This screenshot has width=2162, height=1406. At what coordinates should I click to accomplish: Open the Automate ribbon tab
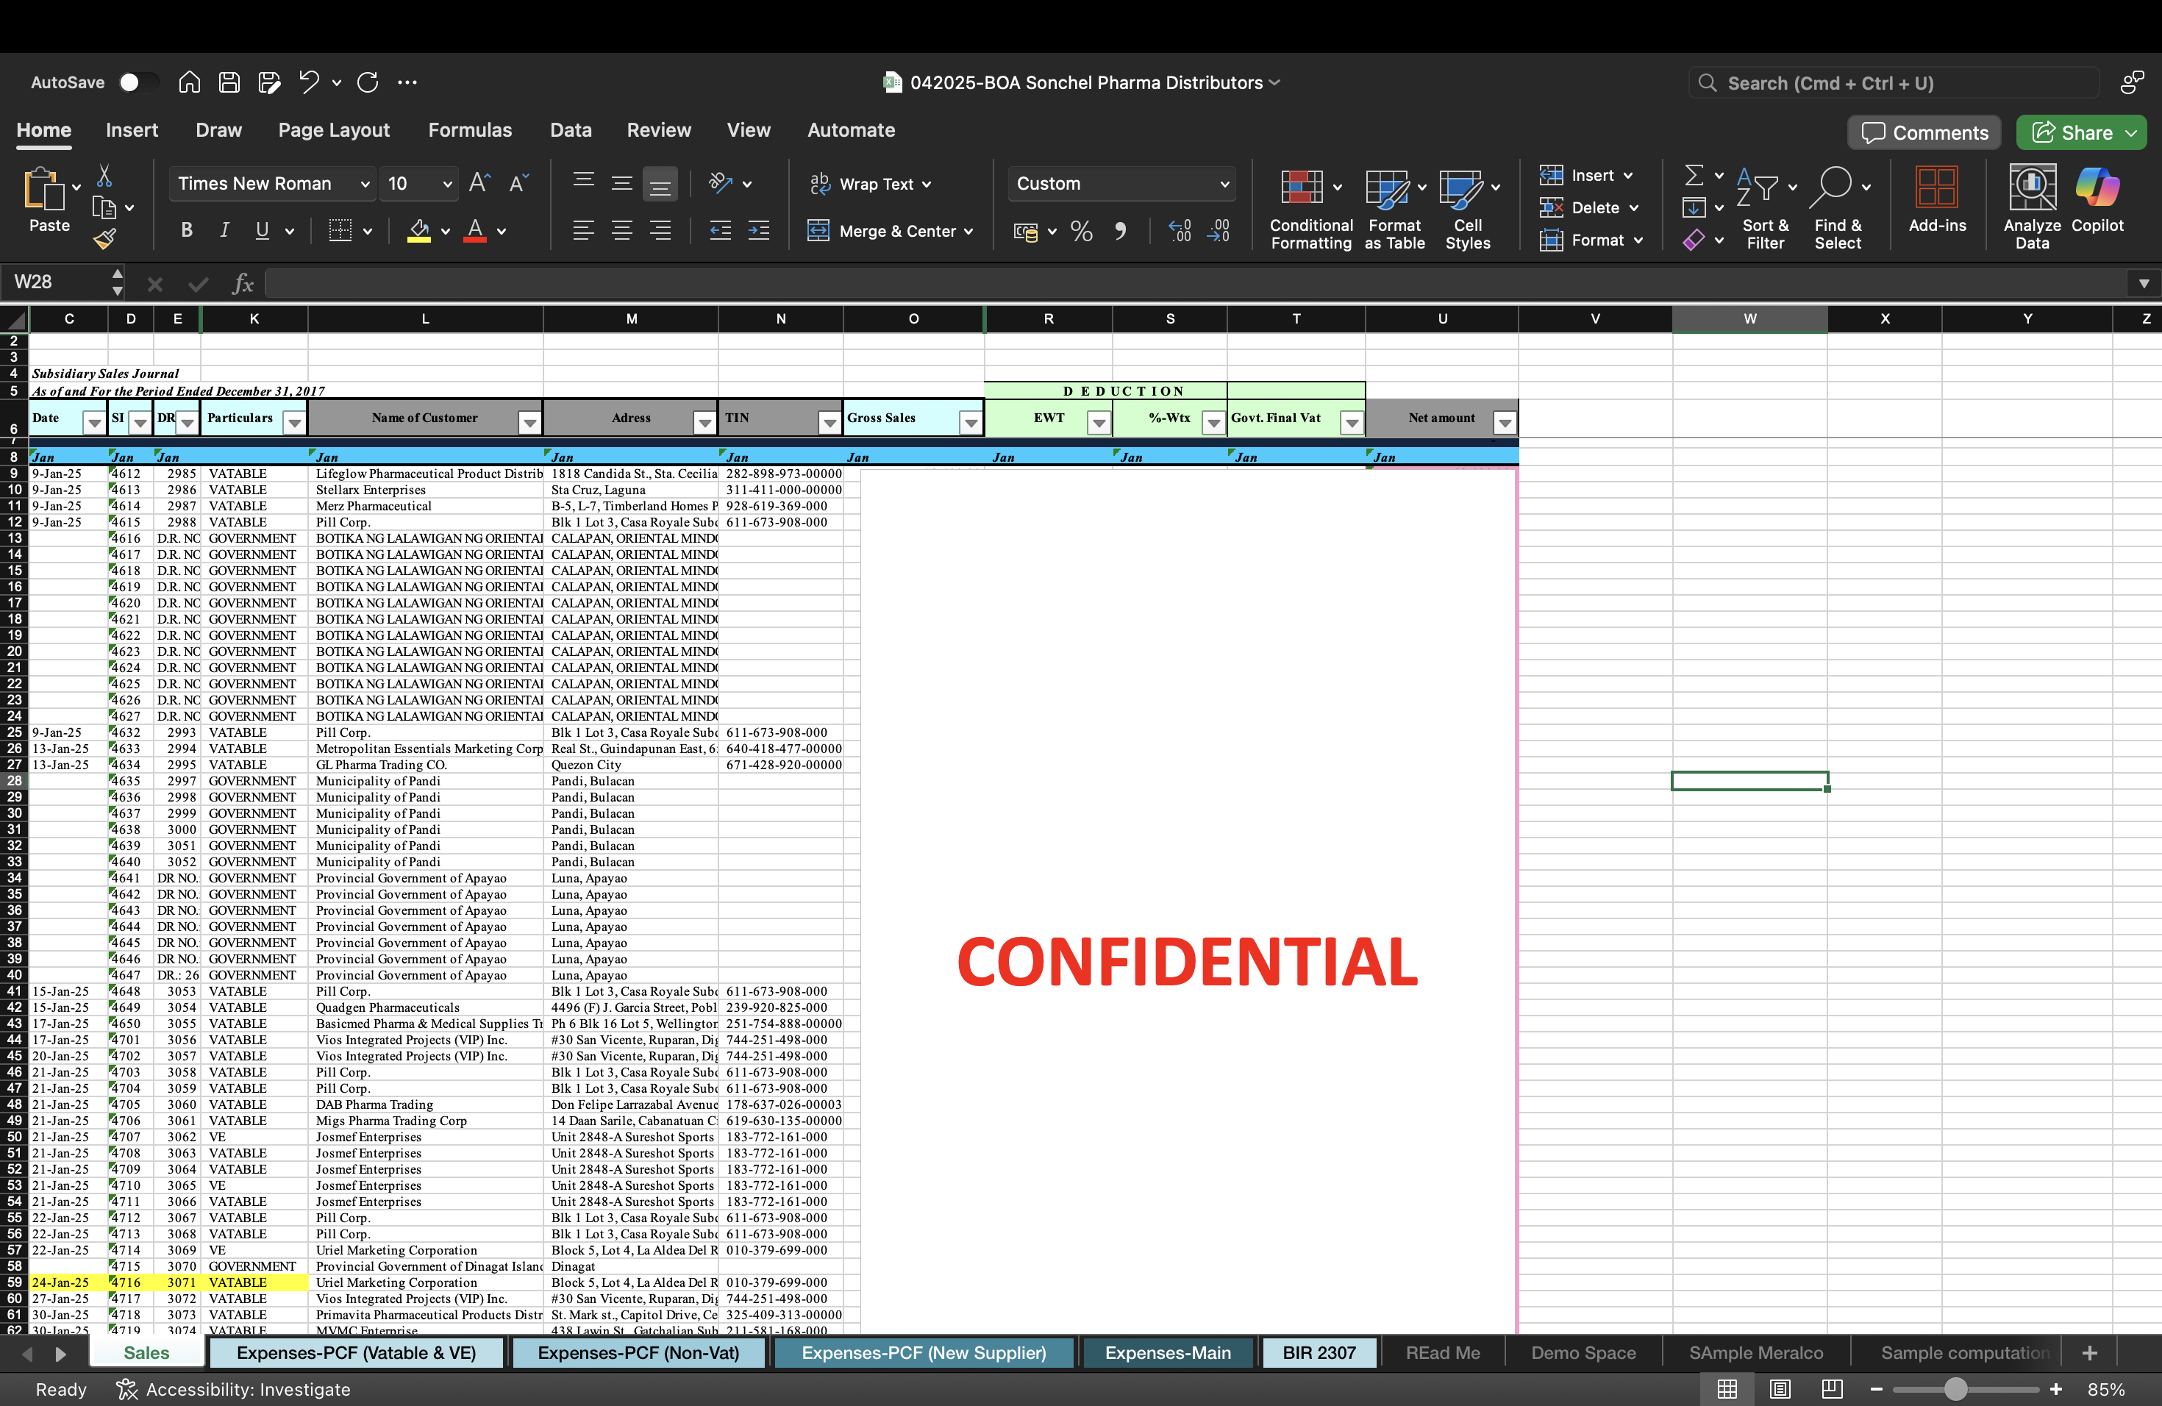click(x=851, y=130)
